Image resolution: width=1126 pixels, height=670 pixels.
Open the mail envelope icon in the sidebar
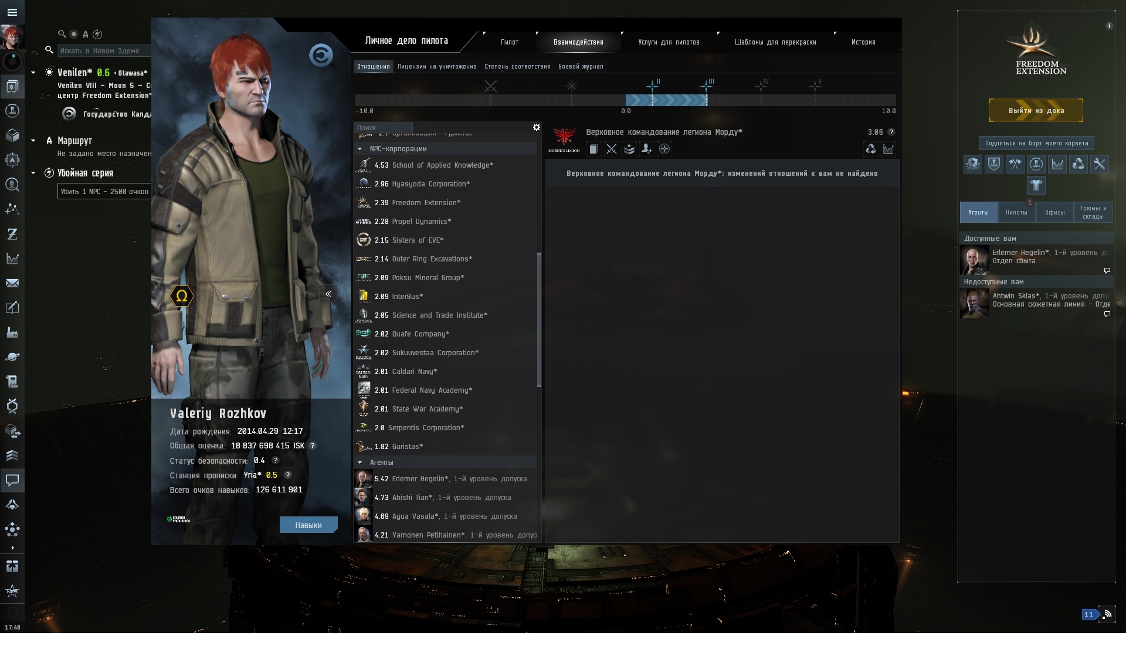12,283
